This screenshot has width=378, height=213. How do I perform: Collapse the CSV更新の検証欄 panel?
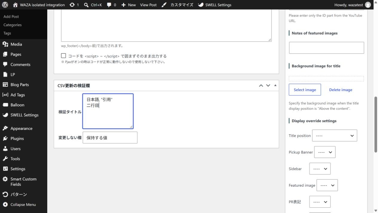[275, 86]
